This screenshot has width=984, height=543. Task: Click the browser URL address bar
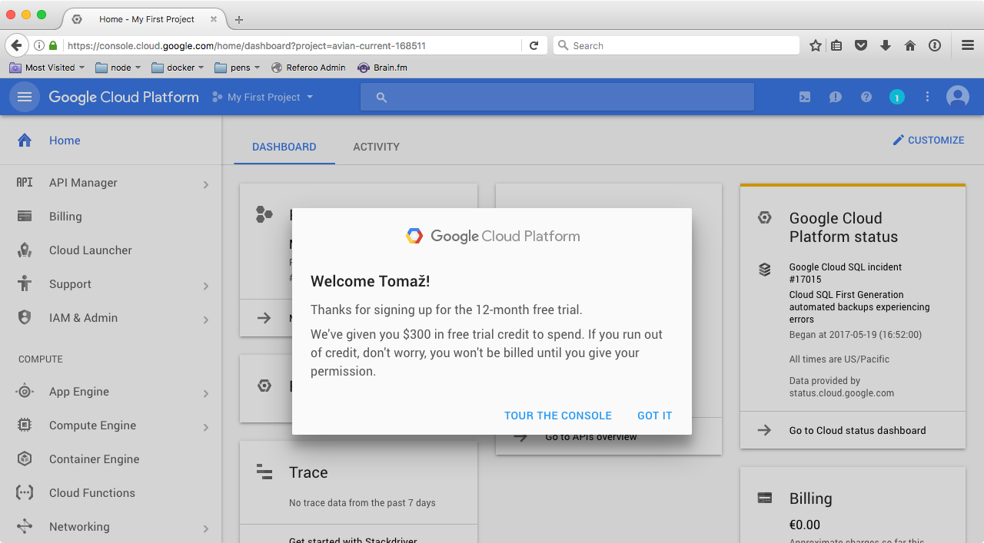tap(292, 45)
